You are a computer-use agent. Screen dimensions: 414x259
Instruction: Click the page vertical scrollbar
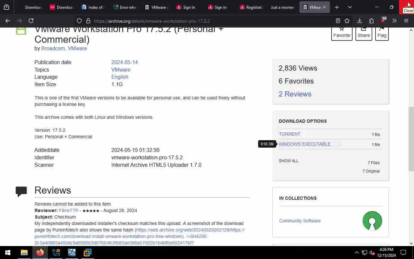point(411,139)
